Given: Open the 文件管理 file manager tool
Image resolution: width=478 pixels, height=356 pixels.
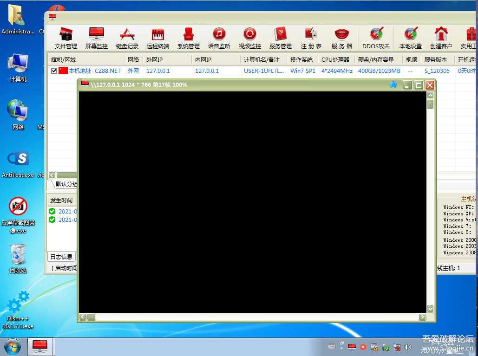Looking at the screenshot, I should coord(65,37).
